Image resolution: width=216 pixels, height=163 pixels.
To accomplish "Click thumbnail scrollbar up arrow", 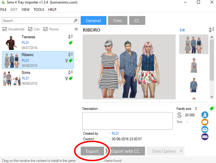I will pos(212,37).
